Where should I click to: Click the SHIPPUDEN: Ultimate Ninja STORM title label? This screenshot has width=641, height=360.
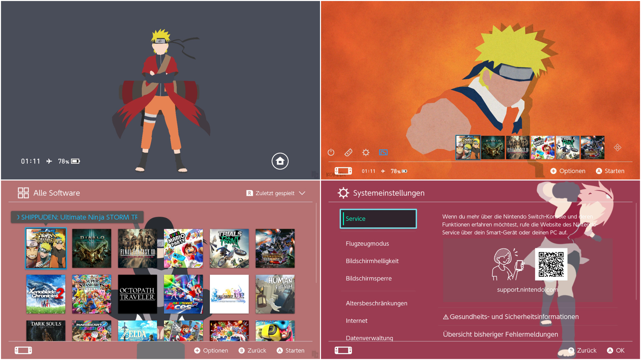click(x=77, y=217)
